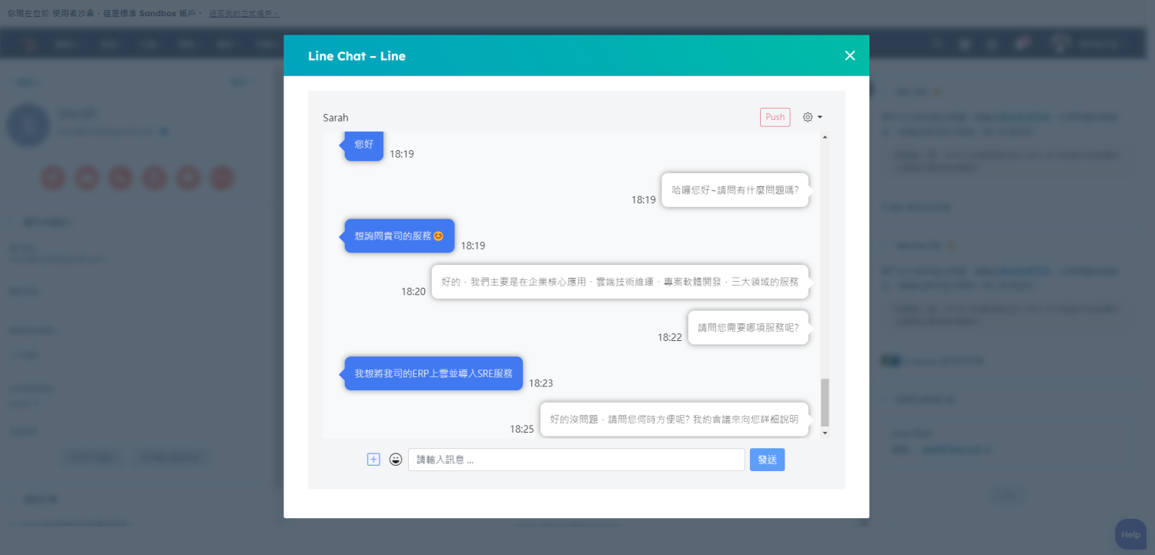Close the Line Chat dialog
This screenshot has height=555, width=1155.
(850, 55)
